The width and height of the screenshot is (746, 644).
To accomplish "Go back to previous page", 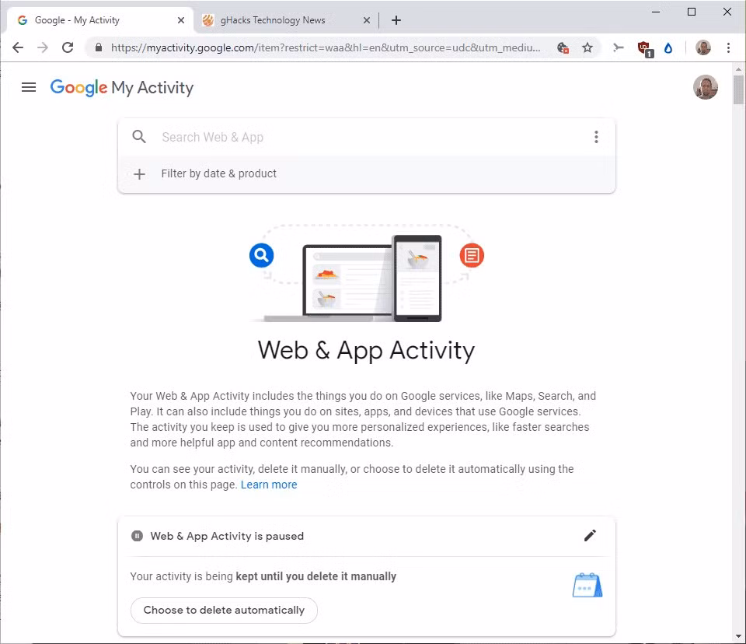I will point(18,47).
